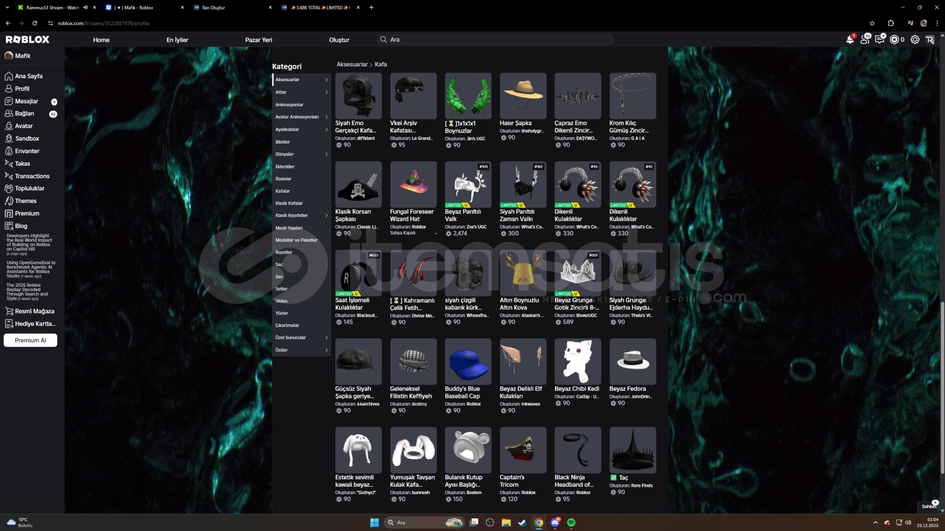945x531 pixels.
Task: Click the green checkmark on Taç item
Action: [613, 477]
